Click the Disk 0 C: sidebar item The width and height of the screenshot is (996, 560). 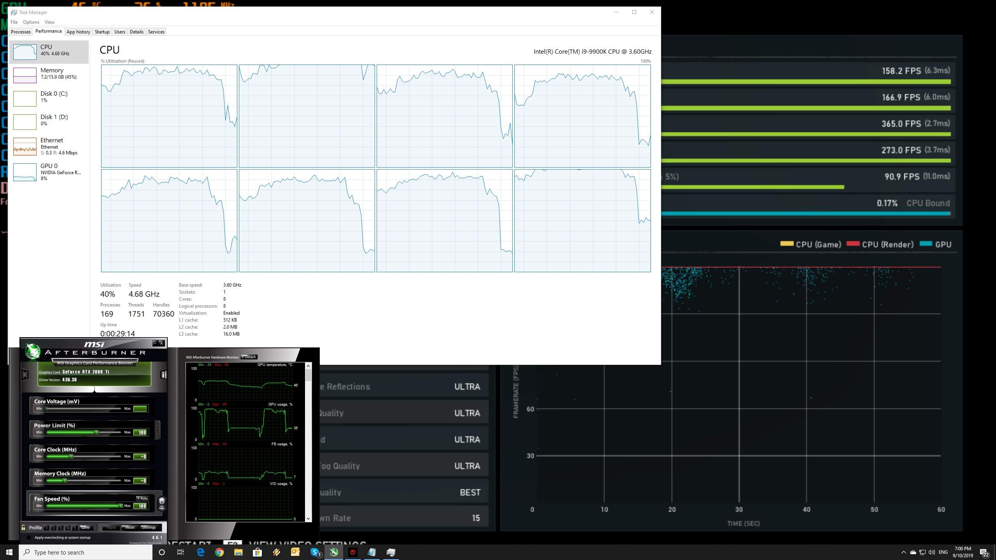point(51,97)
